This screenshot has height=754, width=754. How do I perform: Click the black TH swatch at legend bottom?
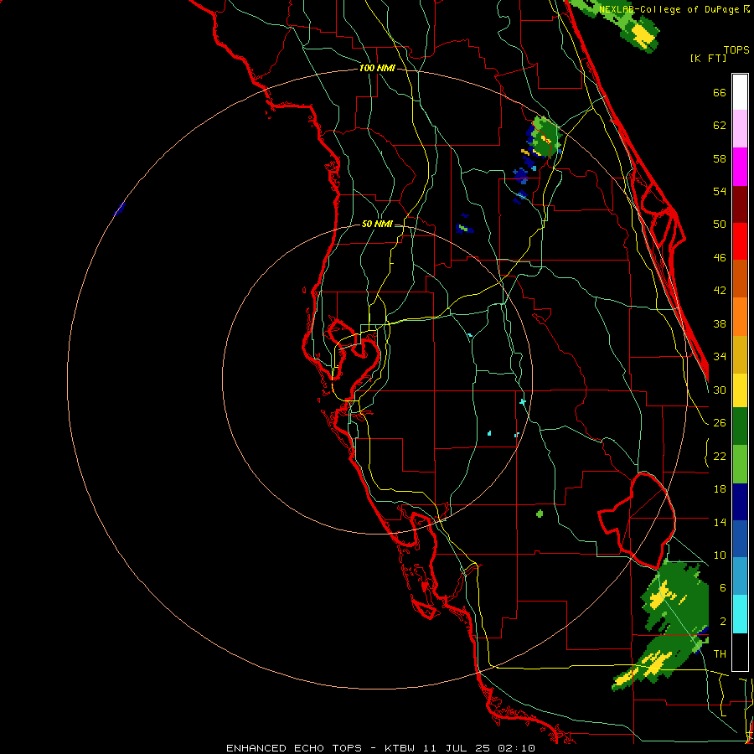pyautogui.click(x=740, y=652)
